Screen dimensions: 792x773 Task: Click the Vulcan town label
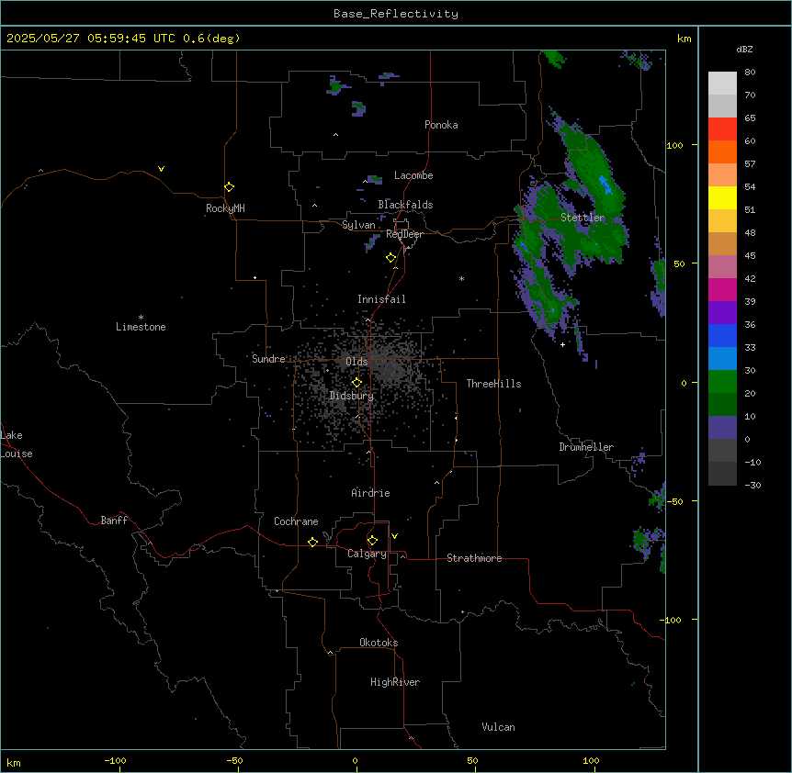[x=498, y=727]
